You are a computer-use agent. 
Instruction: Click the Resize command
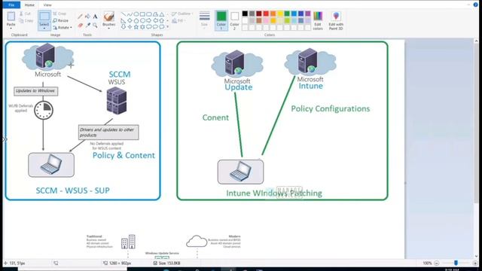pyautogui.click(x=61, y=20)
